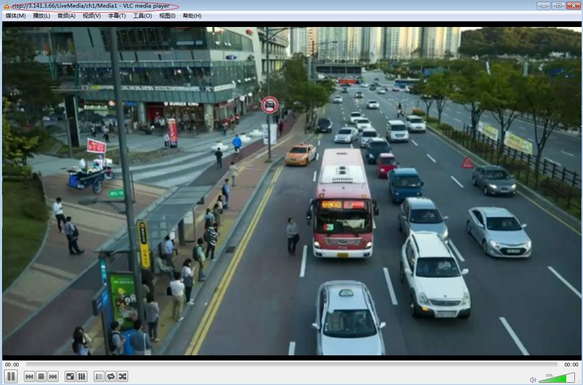Click the remaining time label on right

571,365
